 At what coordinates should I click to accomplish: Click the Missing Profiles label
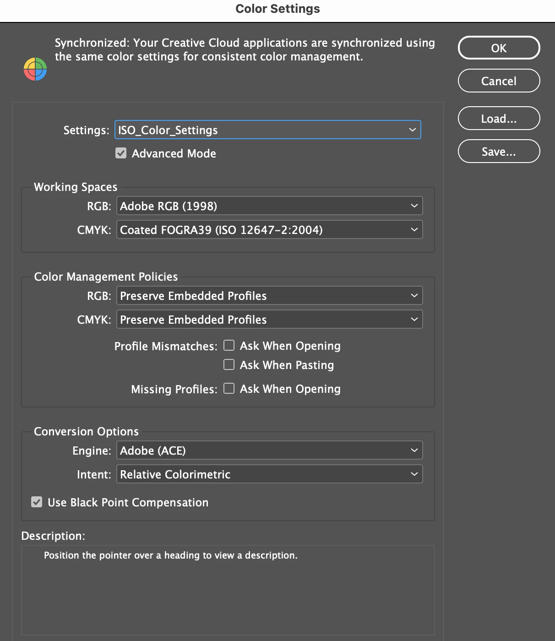point(174,389)
